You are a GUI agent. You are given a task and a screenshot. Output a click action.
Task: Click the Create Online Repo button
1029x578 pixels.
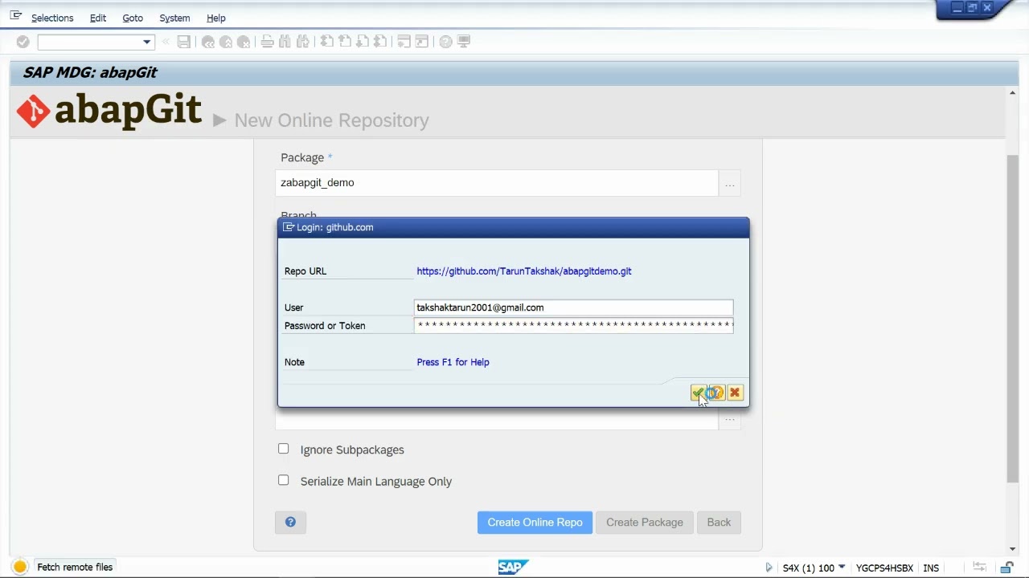pyautogui.click(x=535, y=523)
